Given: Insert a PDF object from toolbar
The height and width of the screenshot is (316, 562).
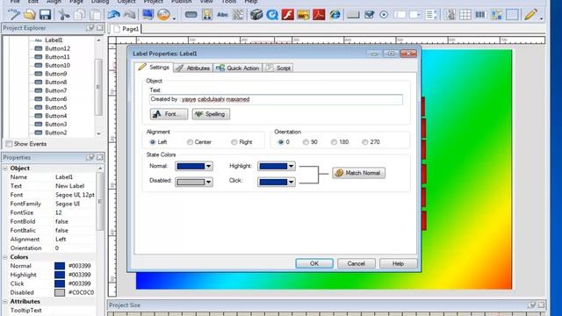Looking at the screenshot, I should point(319,15).
